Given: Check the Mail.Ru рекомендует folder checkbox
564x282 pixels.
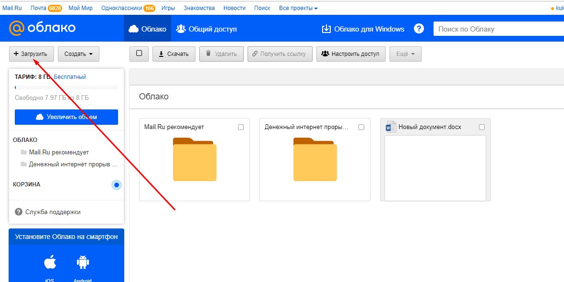Looking at the screenshot, I should click(x=241, y=127).
